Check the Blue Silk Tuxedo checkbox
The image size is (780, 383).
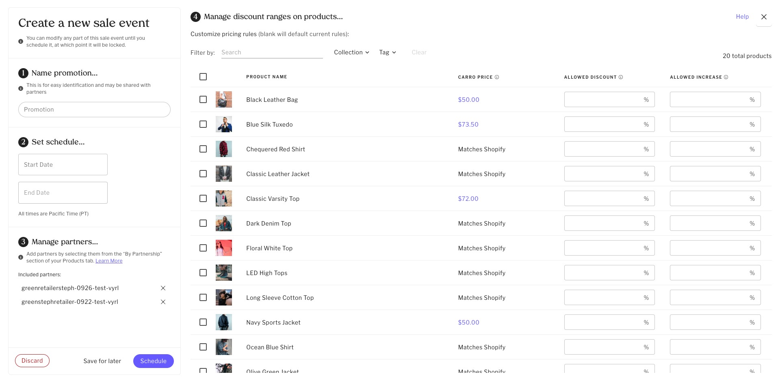(203, 124)
